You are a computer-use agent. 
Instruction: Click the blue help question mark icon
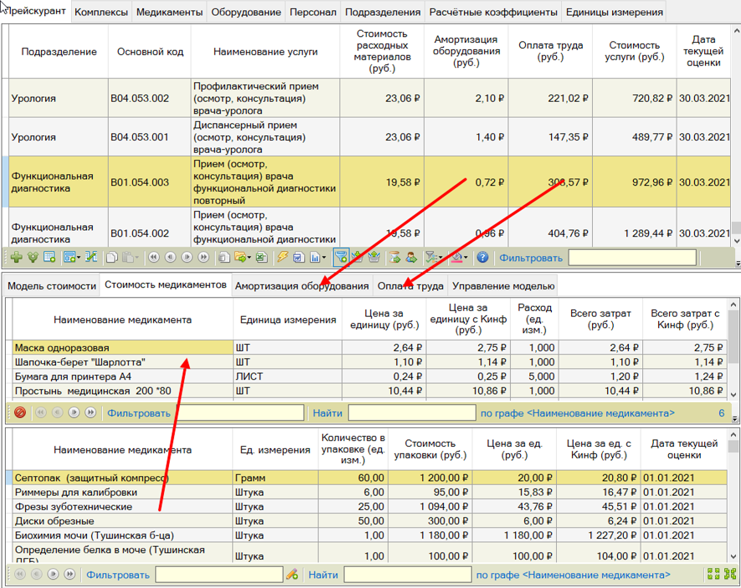coord(482,257)
